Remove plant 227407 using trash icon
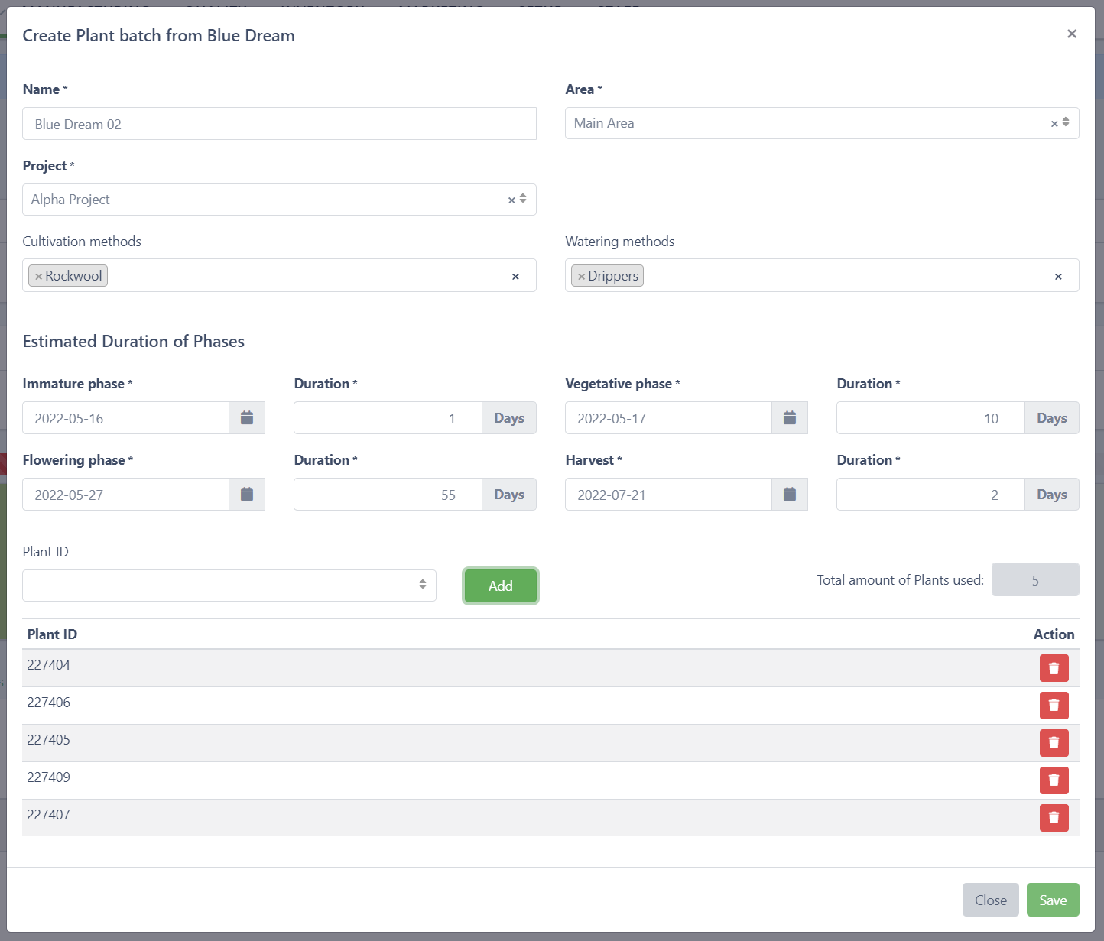The height and width of the screenshot is (941, 1104). click(1054, 818)
